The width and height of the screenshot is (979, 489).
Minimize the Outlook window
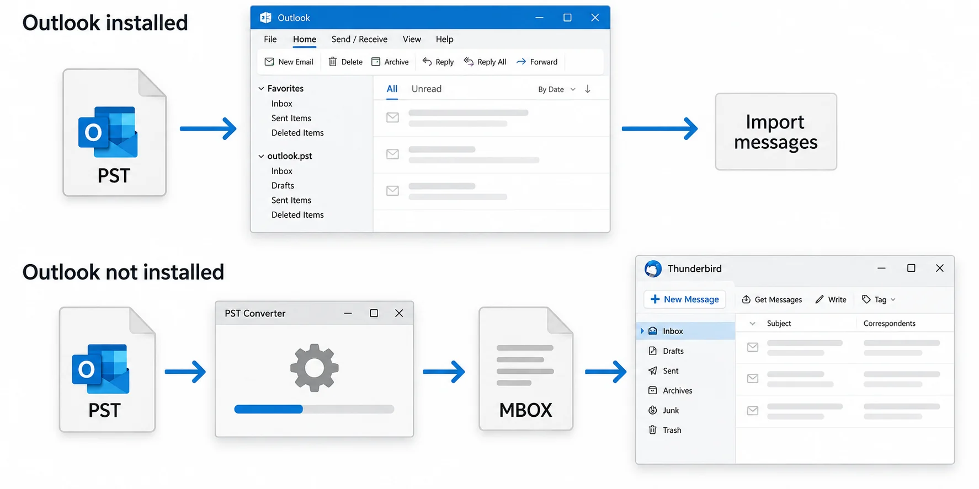click(x=539, y=18)
